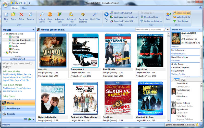Select the Persons view
This screenshot has width=204, height=128.
[16, 49]
